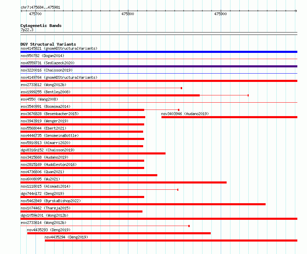The height and width of the screenshot is (254, 307).
Task: Click the ruler's right arrow end
Action: click(296, 11)
